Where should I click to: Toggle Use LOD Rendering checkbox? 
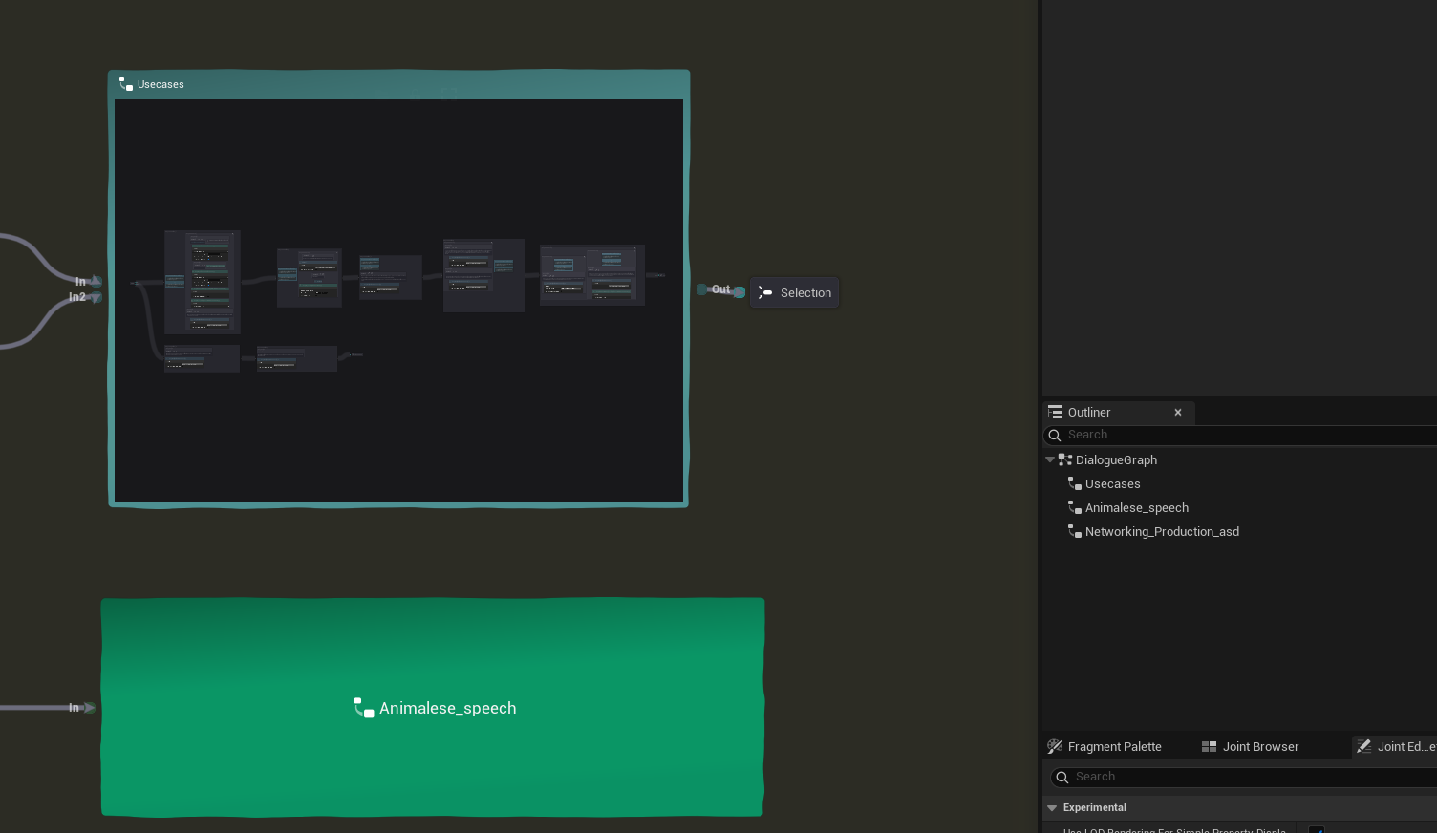tap(1316, 829)
